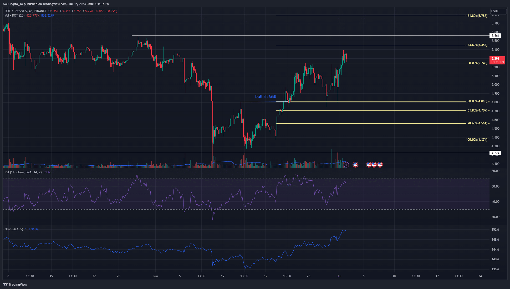Click the -61.80%(5.785) Fibonacci label

coord(477,16)
